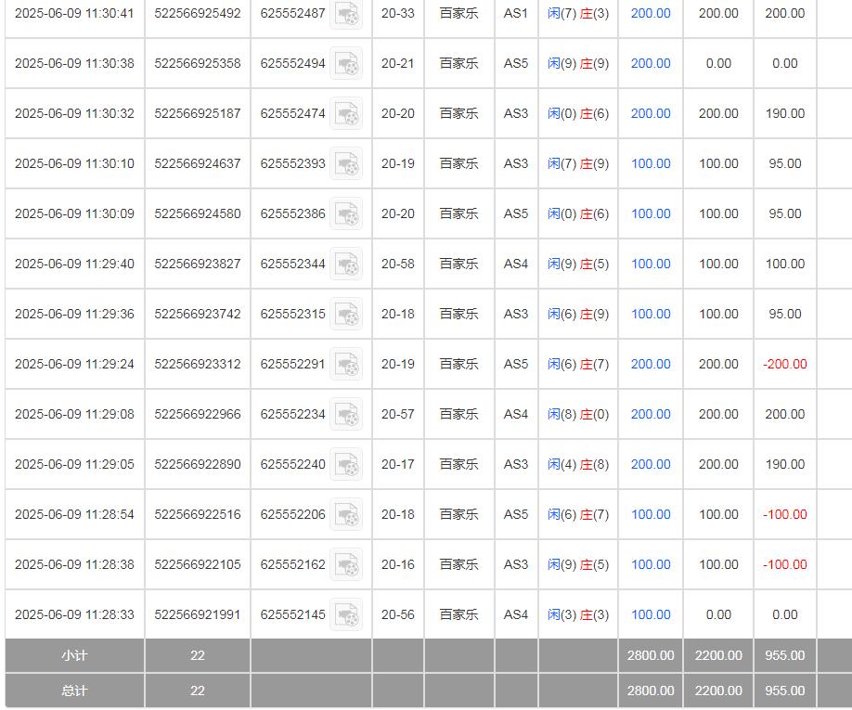This screenshot has height=710, width=852.
Task: View video record of round 625552315
Action: [347, 315]
